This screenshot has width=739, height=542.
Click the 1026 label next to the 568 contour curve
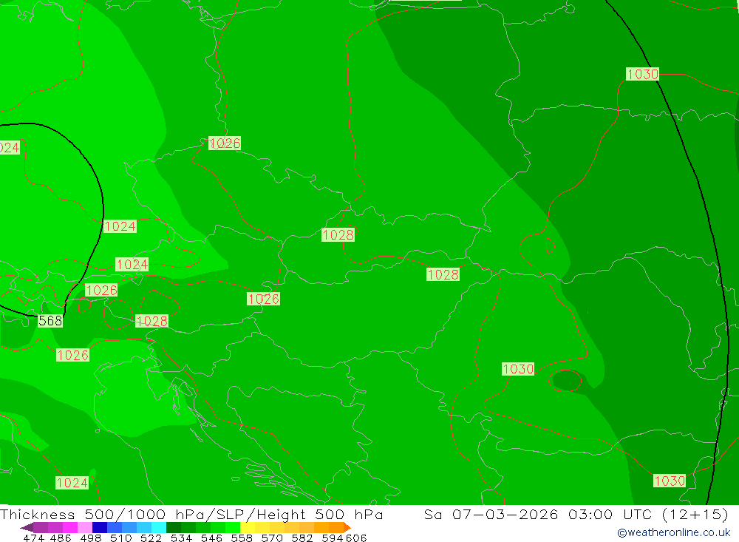tap(101, 290)
